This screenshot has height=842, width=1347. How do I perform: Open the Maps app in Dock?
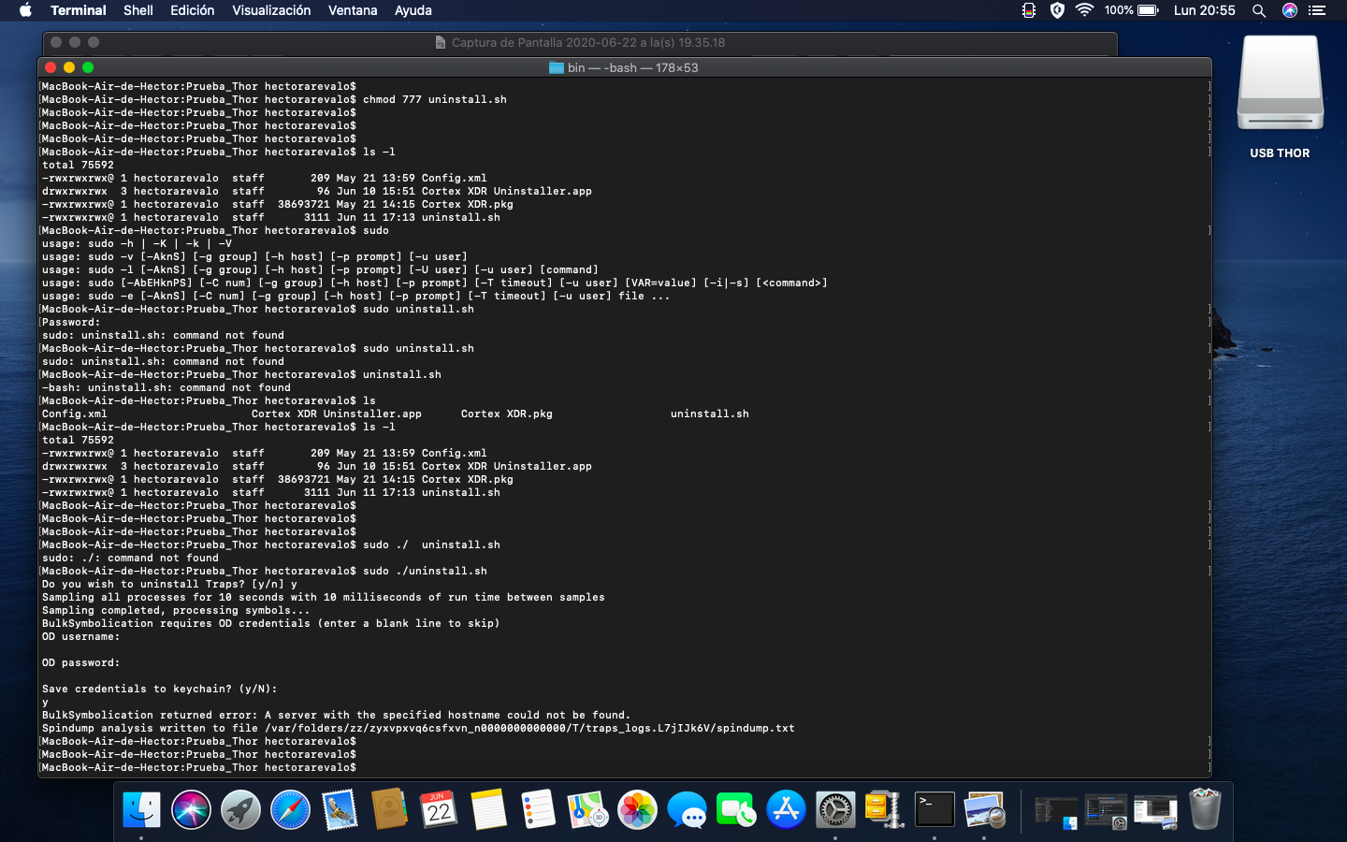pyautogui.click(x=587, y=810)
